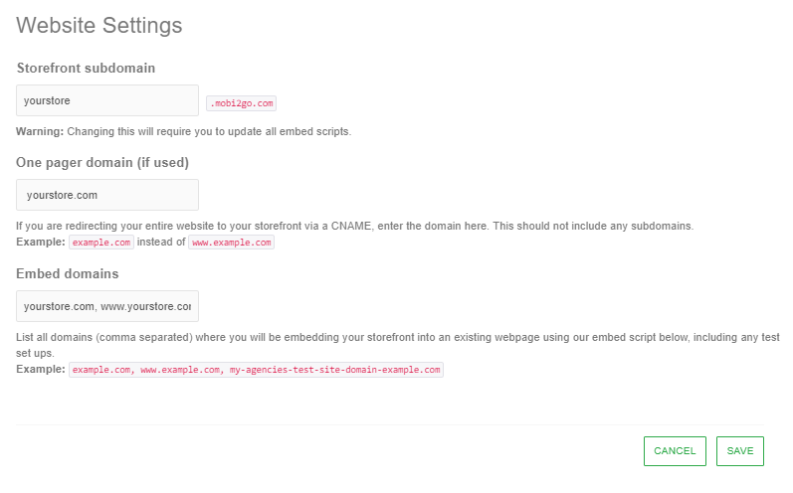Click the Example: label under Embed domains
The image size is (793, 493).
coord(41,369)
